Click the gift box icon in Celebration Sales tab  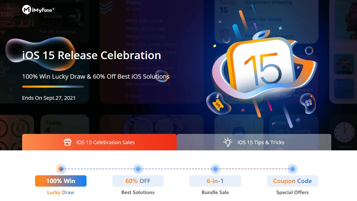68,142
